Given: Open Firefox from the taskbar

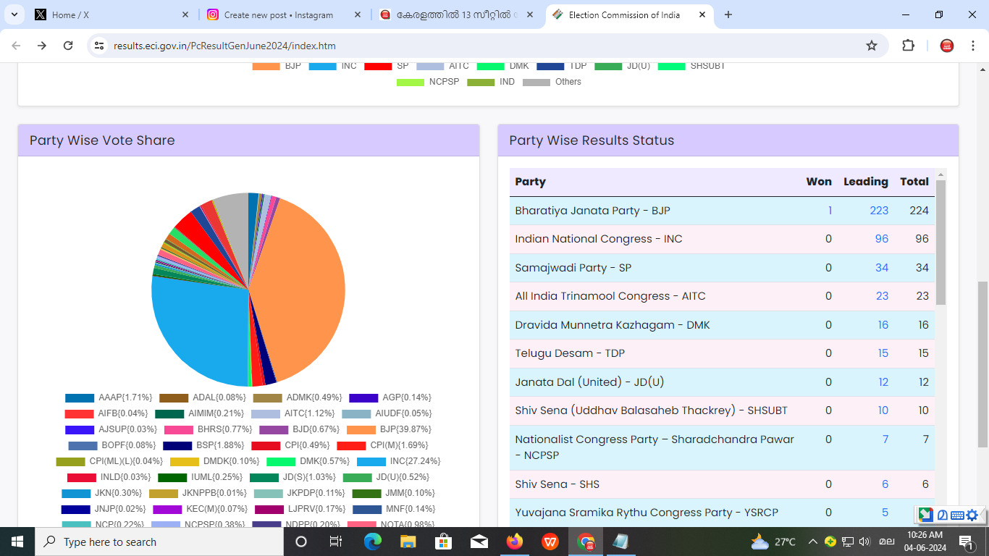Looking at the screenshot, I should coord(515,542).
